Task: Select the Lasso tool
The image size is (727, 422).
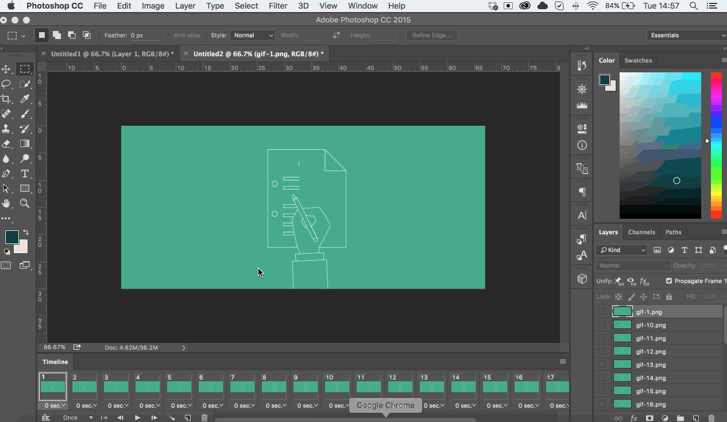Action: 7,84
